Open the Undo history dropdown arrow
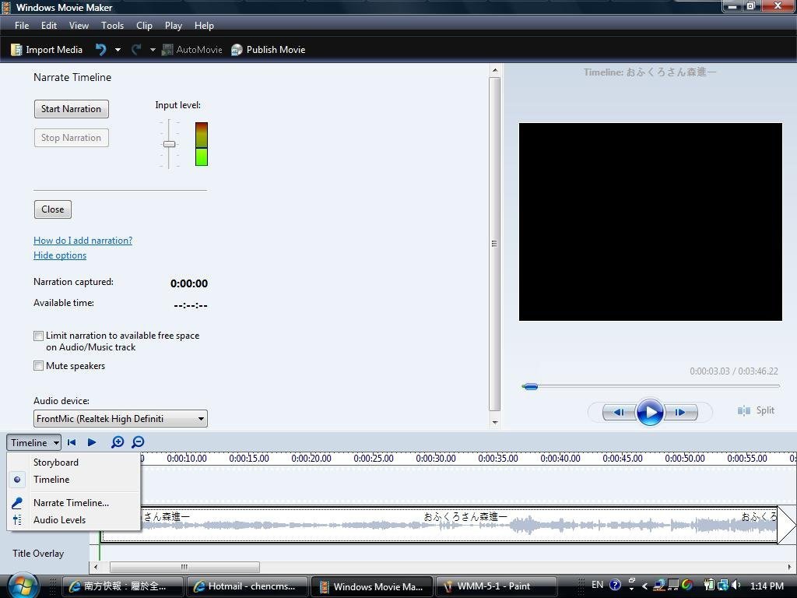797x598 pixels. point(118,50)
